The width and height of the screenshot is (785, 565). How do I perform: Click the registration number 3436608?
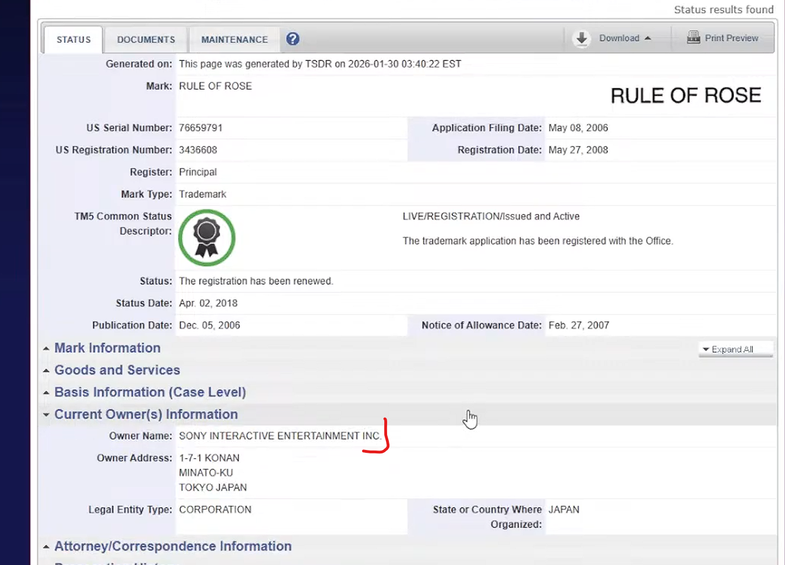[x=198, y=150]
